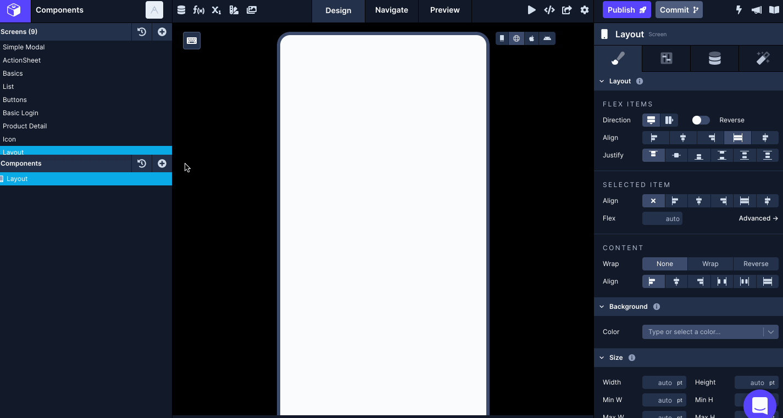Collapse the Size section
This screenshot has height=418, width=783.
click(x=602, y=358)
